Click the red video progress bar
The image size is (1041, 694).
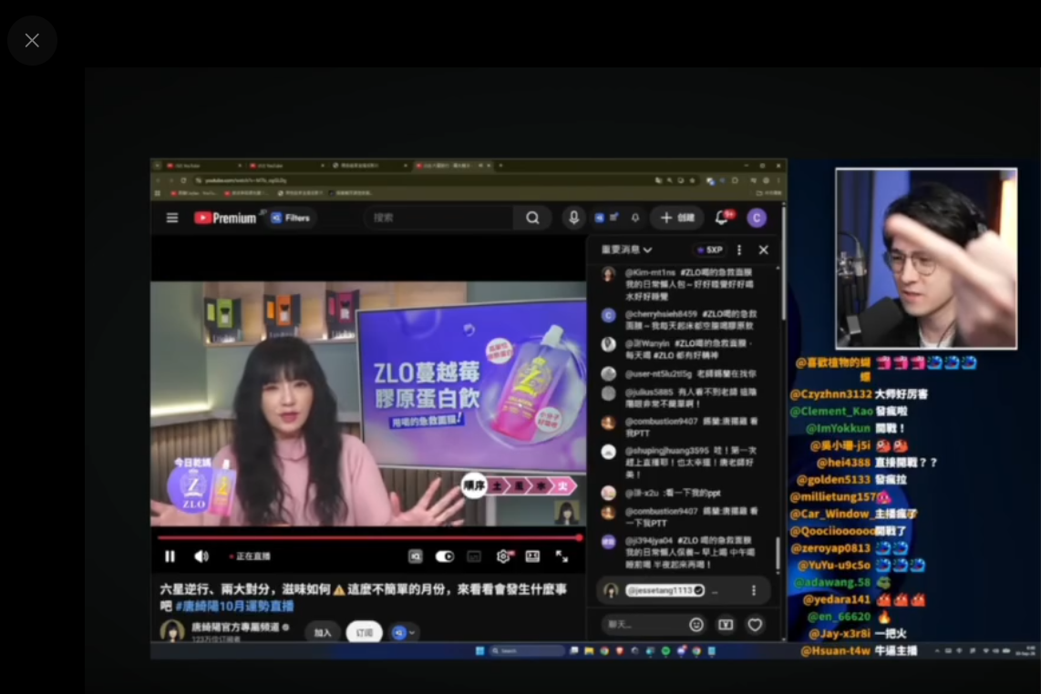tap(369, 537)
